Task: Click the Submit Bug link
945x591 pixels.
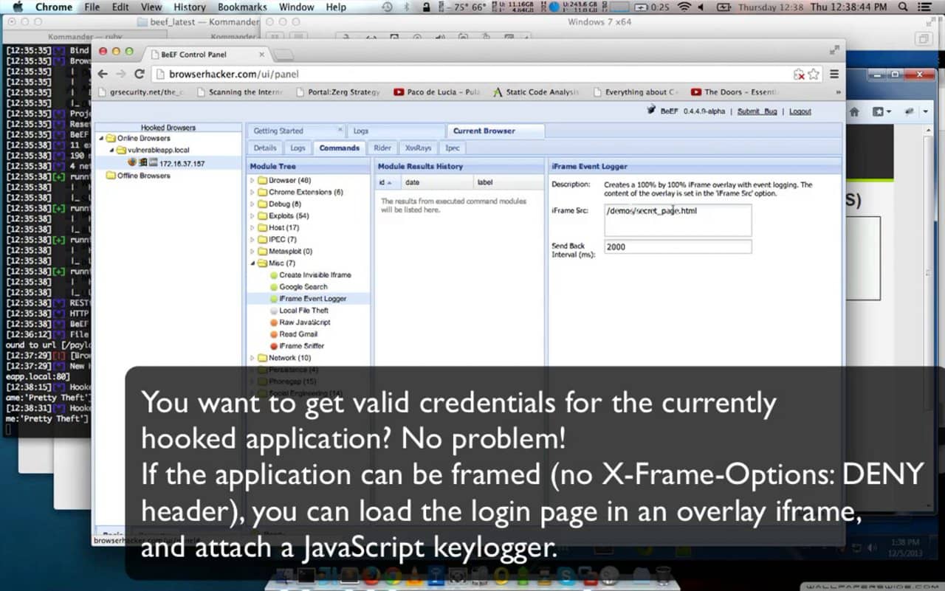Action: 757,111
